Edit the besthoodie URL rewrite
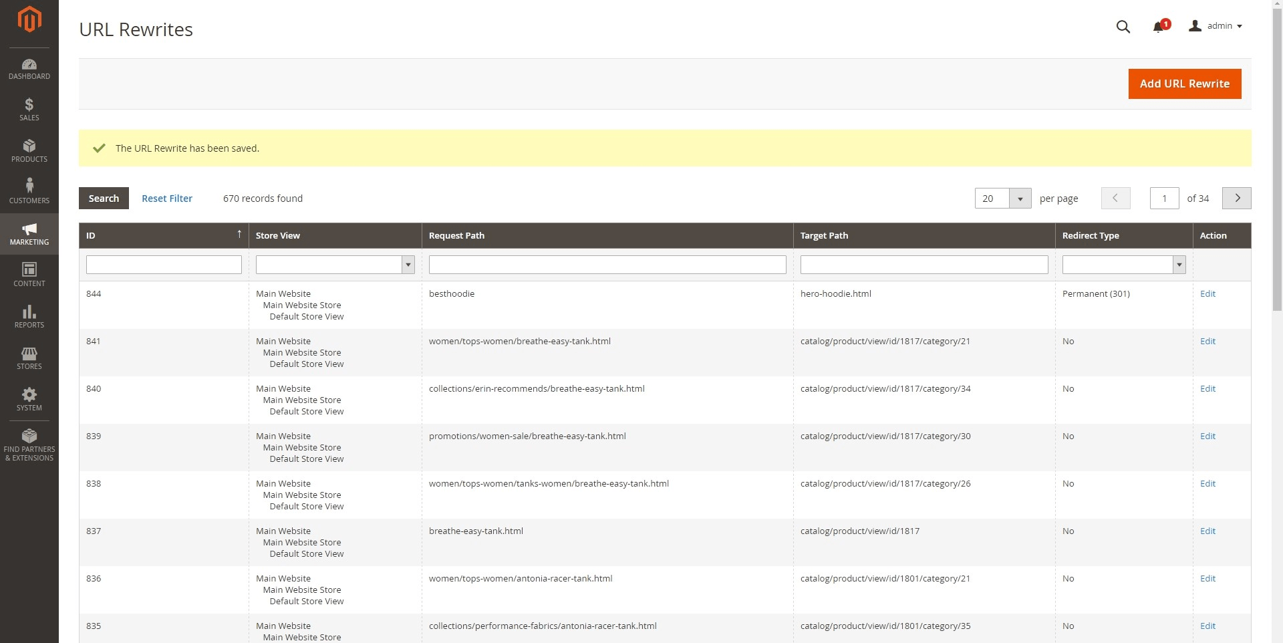 click(1207, 293)
